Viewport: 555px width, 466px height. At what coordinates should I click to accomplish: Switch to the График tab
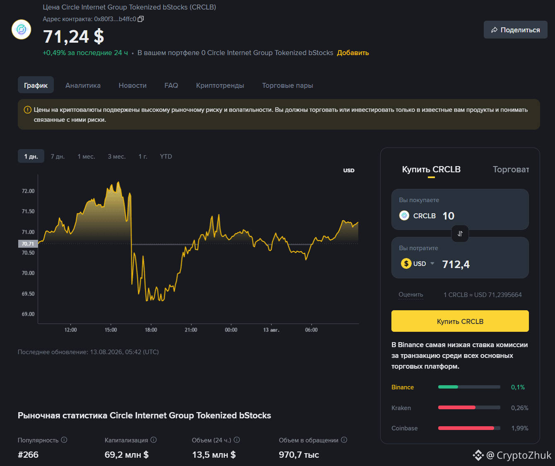36,85
